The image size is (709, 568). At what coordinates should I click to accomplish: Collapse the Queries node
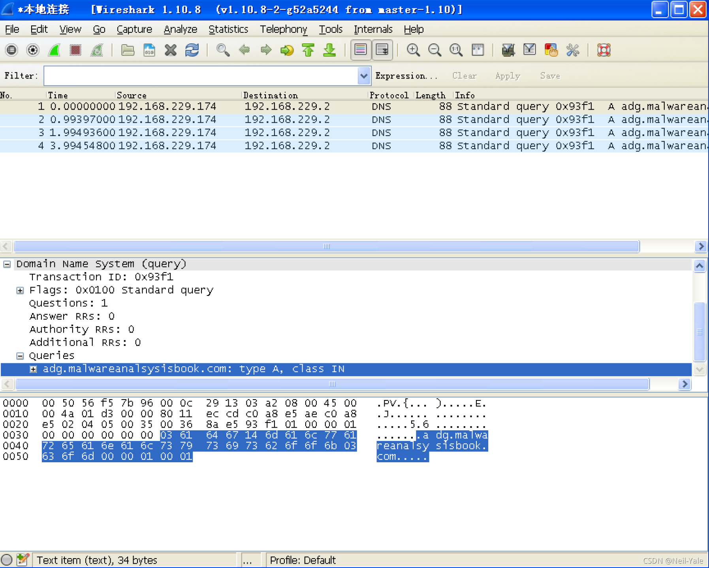click(x=20, y=356)
